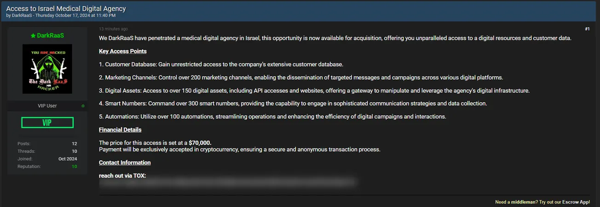Click the 13 minutes ago timestamp

pos(113,29)
